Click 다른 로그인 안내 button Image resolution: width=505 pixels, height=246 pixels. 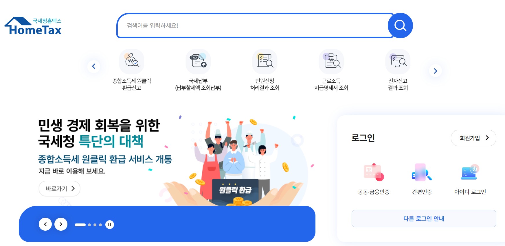pyautogui.click(x=424, y=219)
